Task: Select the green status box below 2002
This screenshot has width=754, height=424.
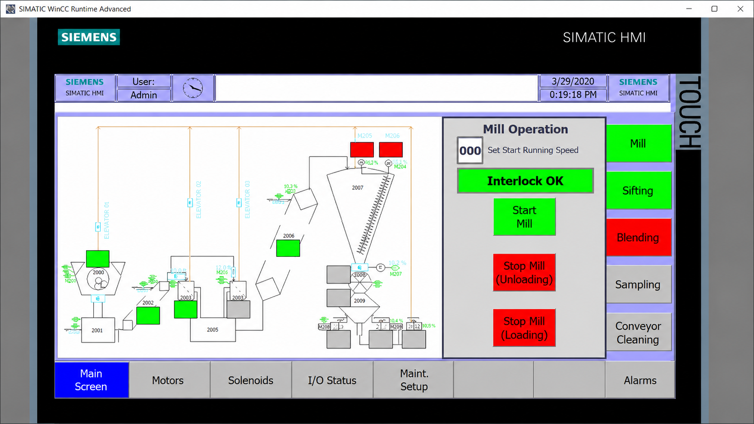Action: [148, 316]
